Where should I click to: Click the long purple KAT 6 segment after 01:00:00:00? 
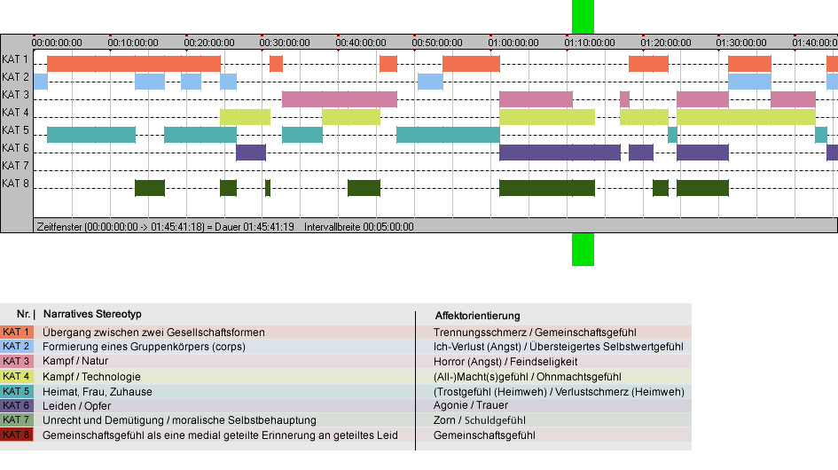pyautogui.click(x=560, y=153)
